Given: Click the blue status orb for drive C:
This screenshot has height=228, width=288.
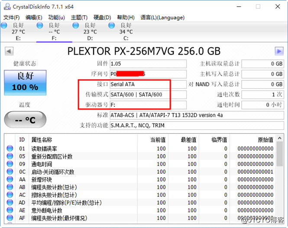Looking at the screenshot, I should pos(111,25).
